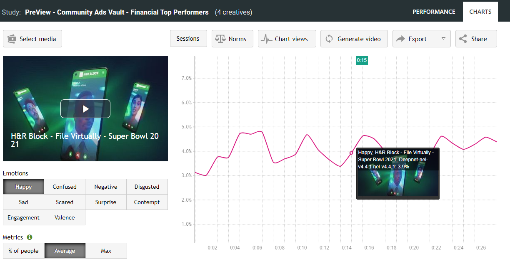Click the data point on the Happy line
510x259 pixels.
pos(351,153)
